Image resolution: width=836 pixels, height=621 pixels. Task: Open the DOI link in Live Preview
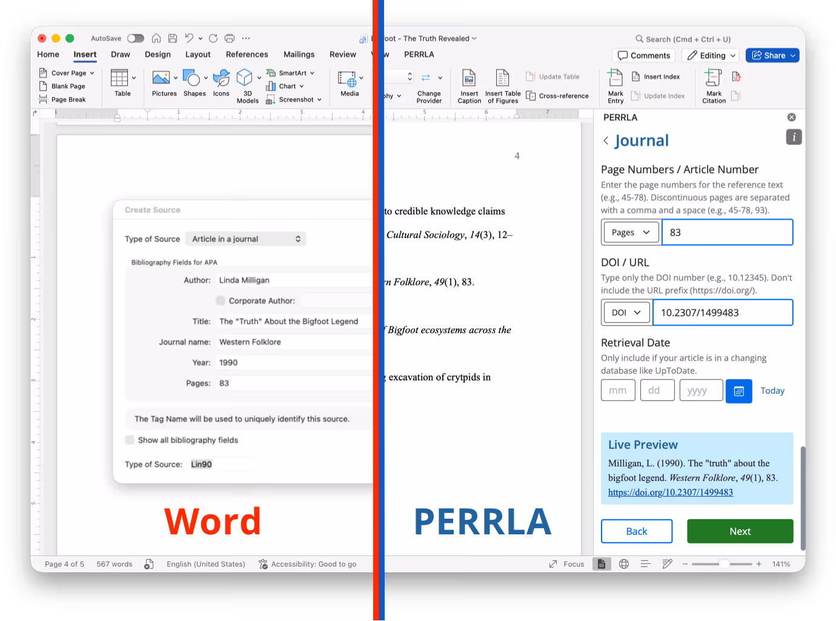[671, 492]
